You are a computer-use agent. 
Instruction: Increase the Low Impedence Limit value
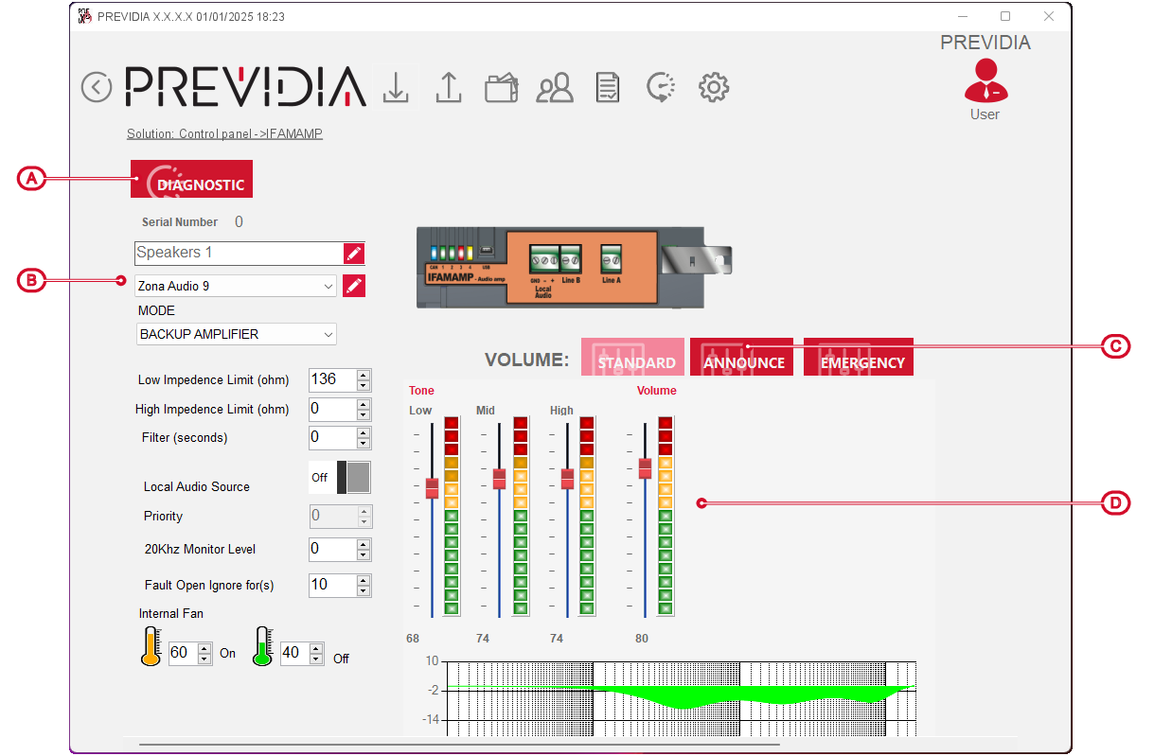coord(364,375)
